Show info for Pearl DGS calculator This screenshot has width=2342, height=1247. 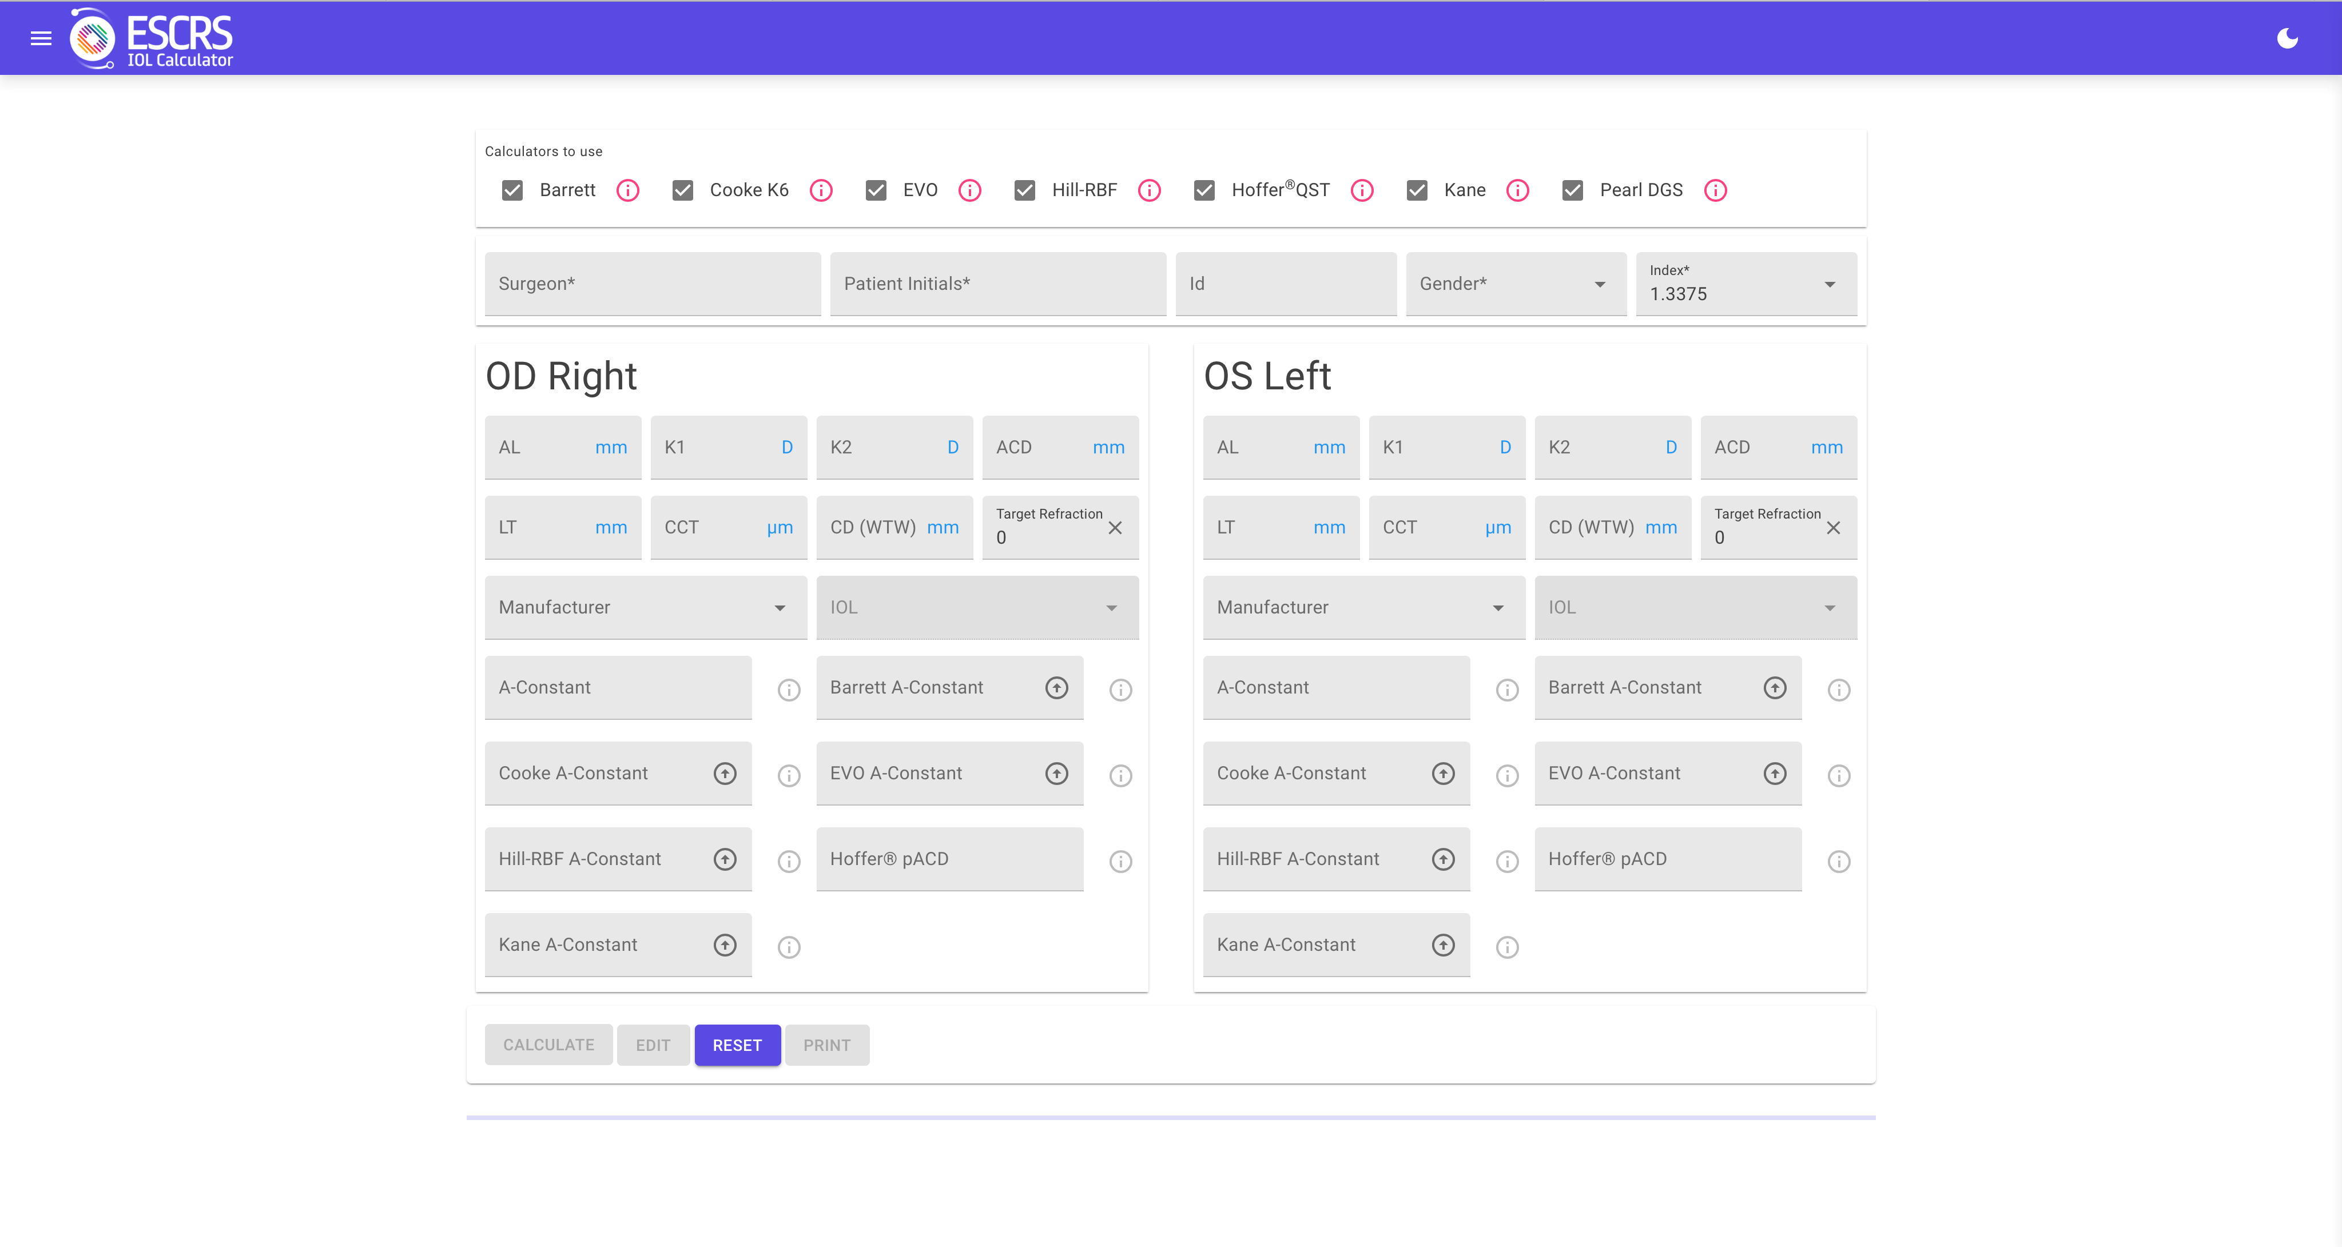pyautogui.click(x=1715, y=190)
